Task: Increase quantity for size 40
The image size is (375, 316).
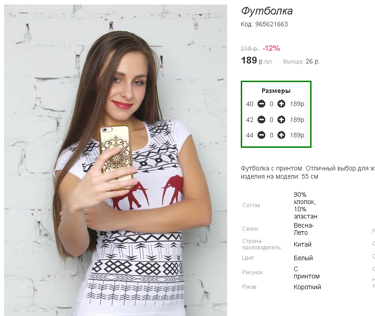Action: [281, 104]
